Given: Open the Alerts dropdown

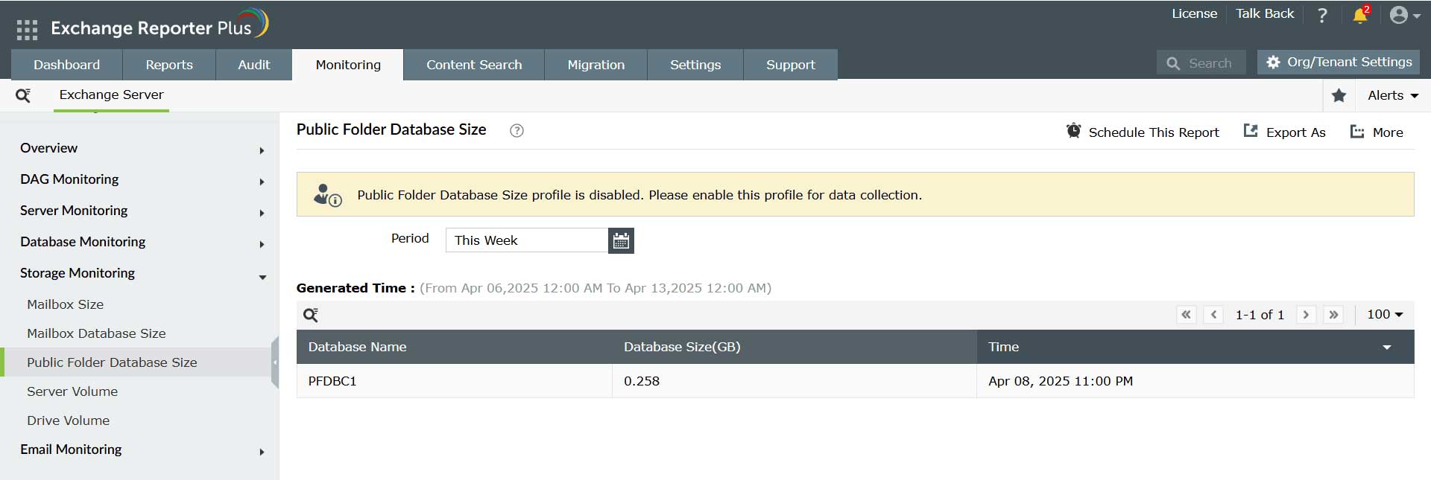Looking at the screenshot, I should (1392, 95).
